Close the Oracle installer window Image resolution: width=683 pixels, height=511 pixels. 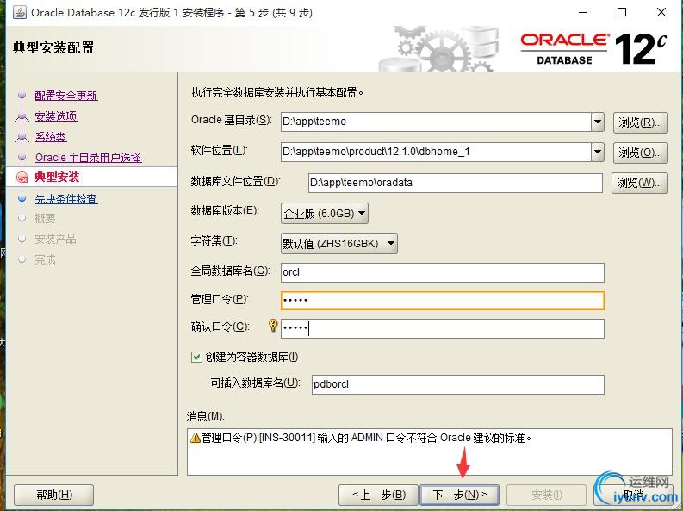click(x=661, y=12)
